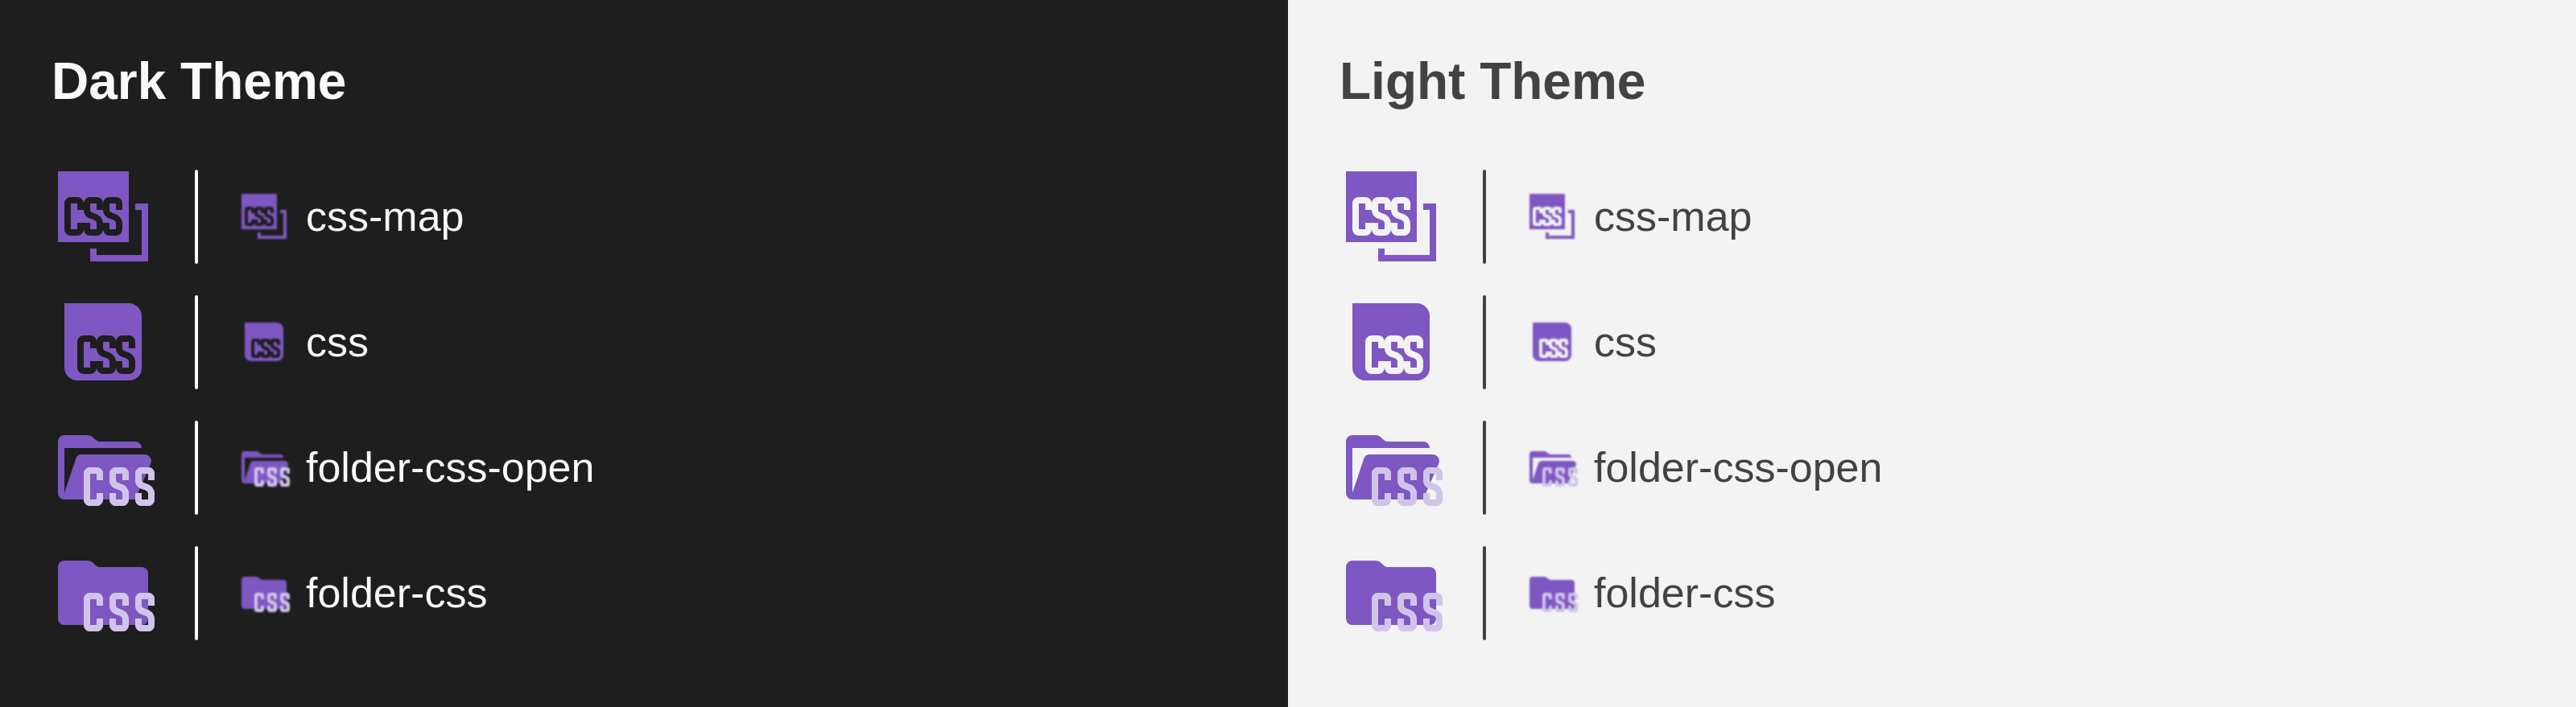Select the large folder-css icon in Light Theme
This screenshot has width=2576, height=707.
[1395, 595]
